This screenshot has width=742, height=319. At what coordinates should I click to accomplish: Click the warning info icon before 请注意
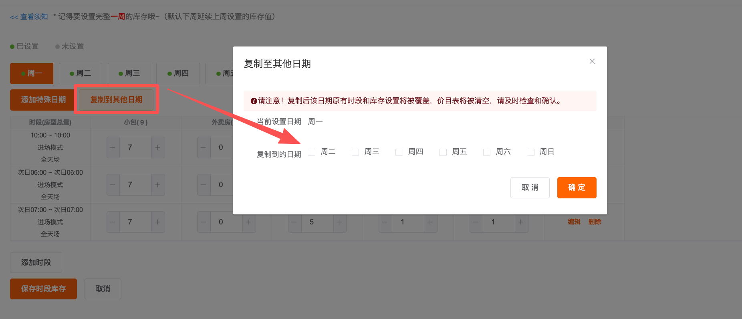pos(254,101)
